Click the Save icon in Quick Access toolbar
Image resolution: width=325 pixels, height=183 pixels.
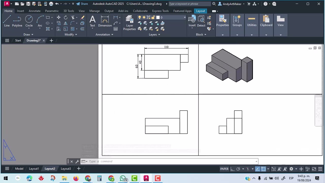pyautogui.click(x=28, y=4)
